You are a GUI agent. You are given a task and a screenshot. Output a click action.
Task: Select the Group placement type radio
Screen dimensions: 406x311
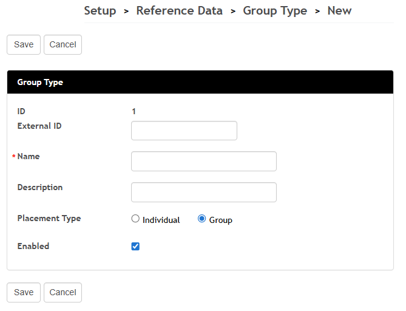201,219
